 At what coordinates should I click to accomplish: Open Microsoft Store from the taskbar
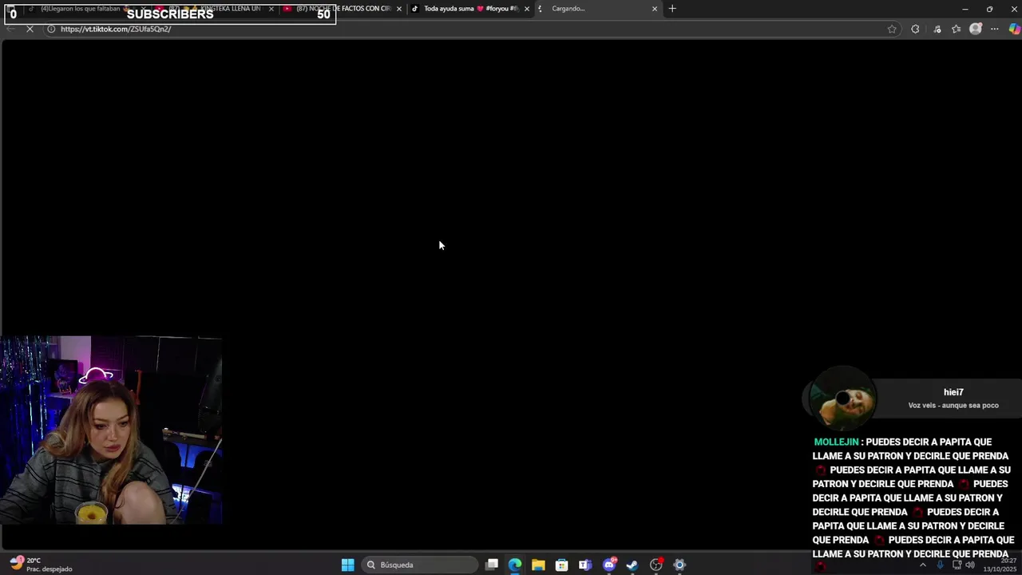click(x=562, y=565)
